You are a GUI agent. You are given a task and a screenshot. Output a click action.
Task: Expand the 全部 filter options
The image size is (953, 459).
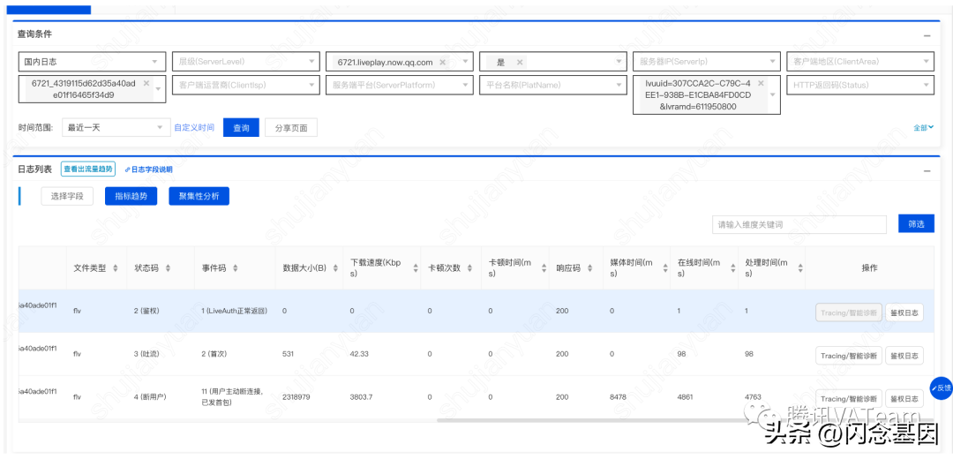pos(923,128)
